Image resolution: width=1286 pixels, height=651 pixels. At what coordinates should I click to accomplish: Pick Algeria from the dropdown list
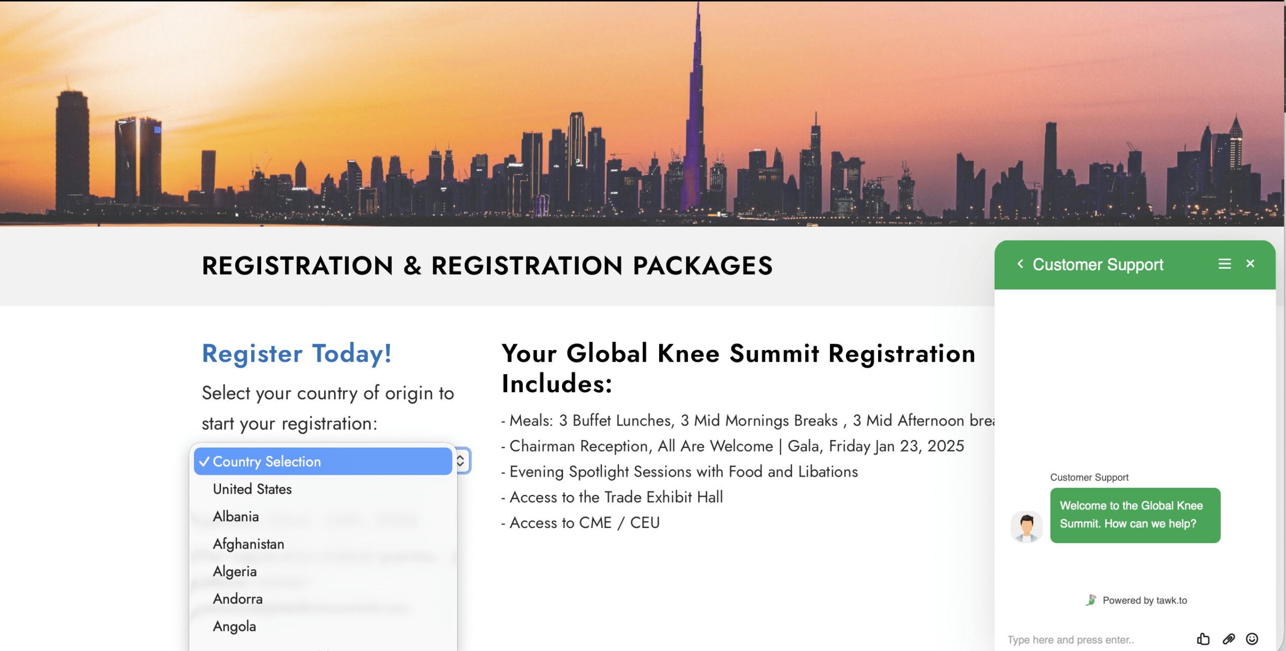click(235, 571)
